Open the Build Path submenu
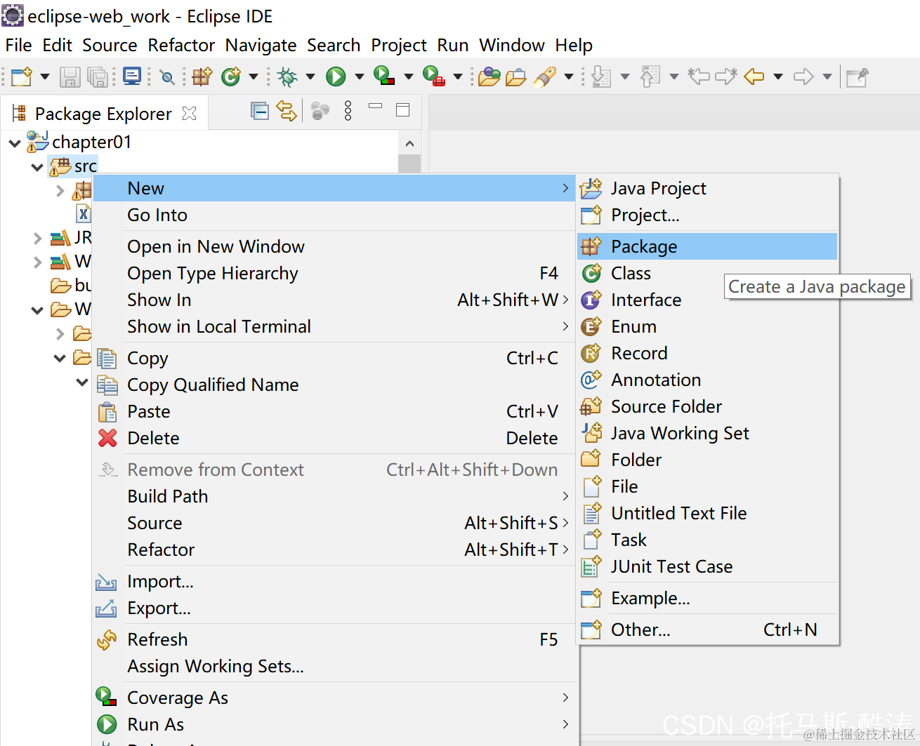This screenshot has height=746, width=920. coord(334,496)
